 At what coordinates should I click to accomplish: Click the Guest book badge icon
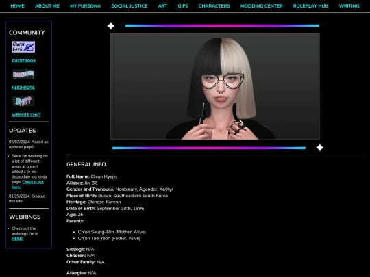[23, 47]
